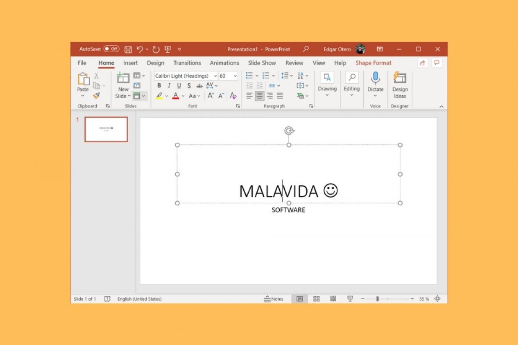Open the Customize Quick Access Toolbar dropdown
The width and height of the screenshot is (518, 345).
(x=180, y=49)
